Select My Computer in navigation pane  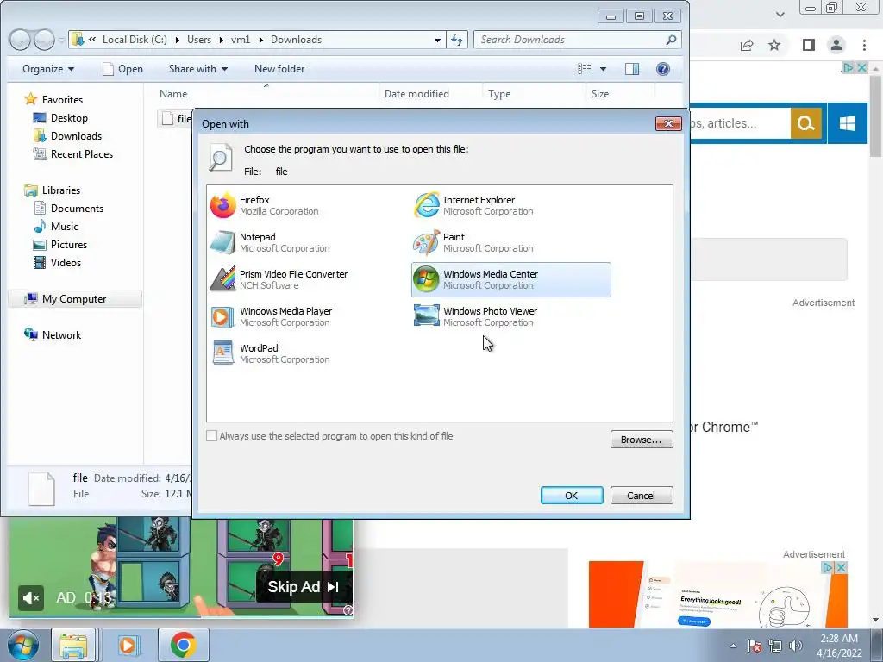74,299
